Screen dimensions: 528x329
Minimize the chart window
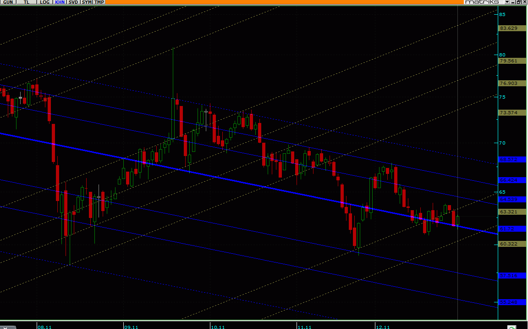[x=513, y=2]
